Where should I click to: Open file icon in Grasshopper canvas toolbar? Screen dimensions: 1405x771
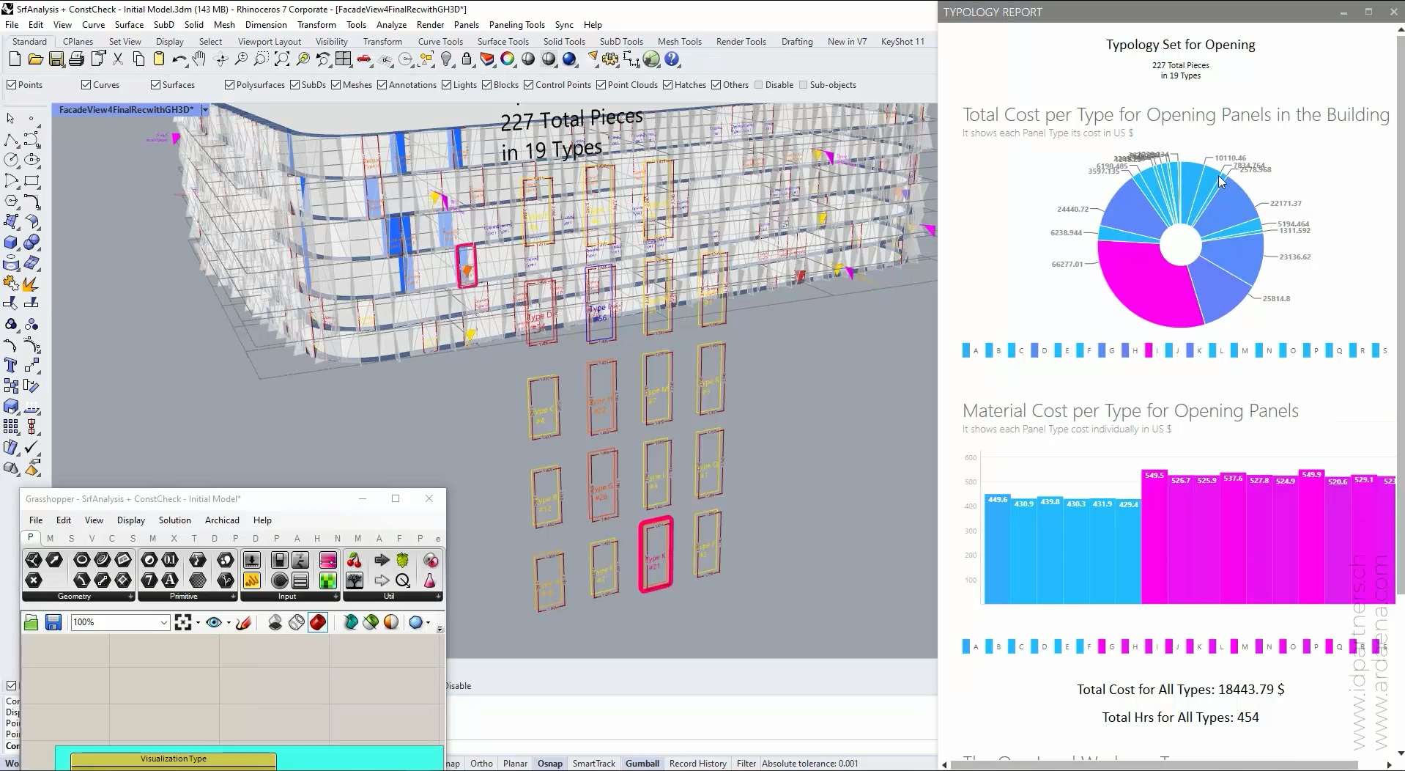tap(31, 622)
